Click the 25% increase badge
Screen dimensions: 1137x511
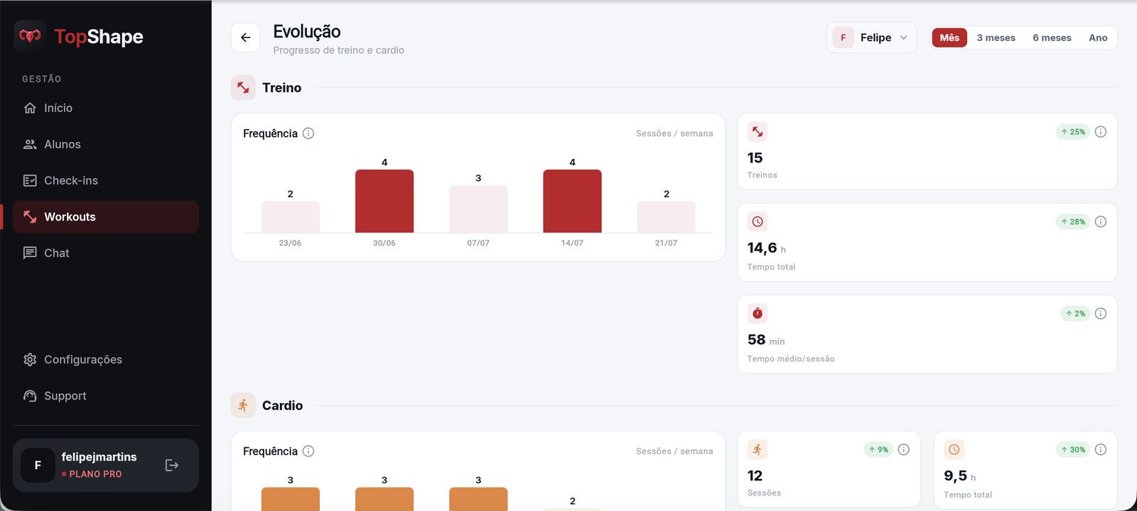pos(1073,132)
